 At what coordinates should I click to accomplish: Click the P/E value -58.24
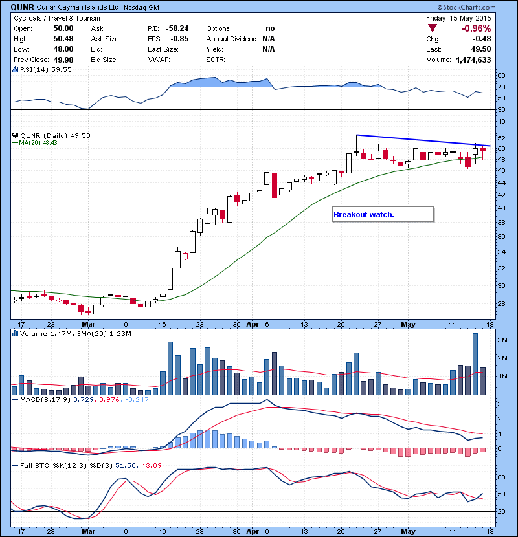click(177, 28)
